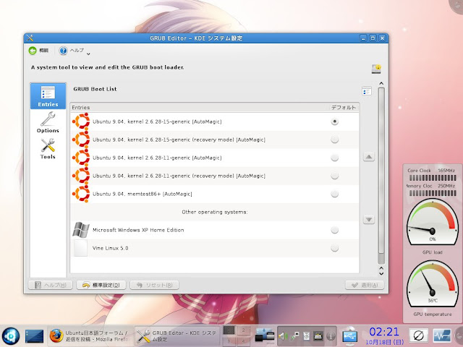Click the USB device icon in panel
This screenshot has width=463, height=347.
coord(350,335)
